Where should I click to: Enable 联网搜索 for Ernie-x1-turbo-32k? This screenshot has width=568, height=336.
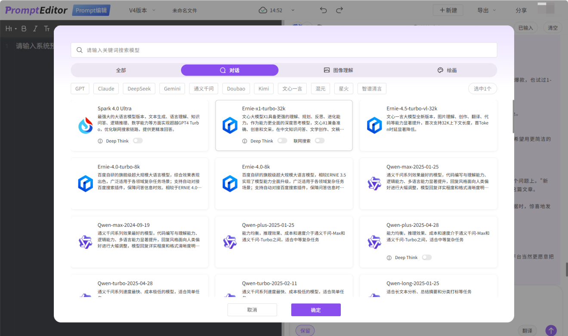pos(320,141)
